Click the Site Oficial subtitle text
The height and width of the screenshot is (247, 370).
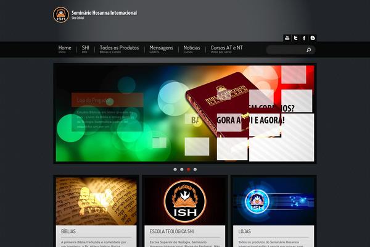coord(78,18)
